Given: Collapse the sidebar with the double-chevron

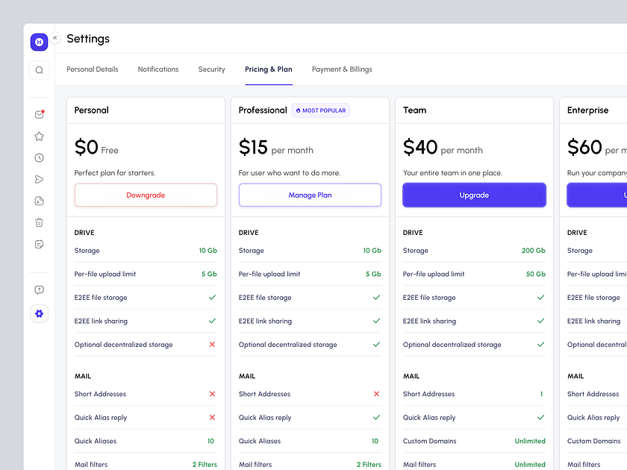Looking at the screenshot, I should (54, 38).
